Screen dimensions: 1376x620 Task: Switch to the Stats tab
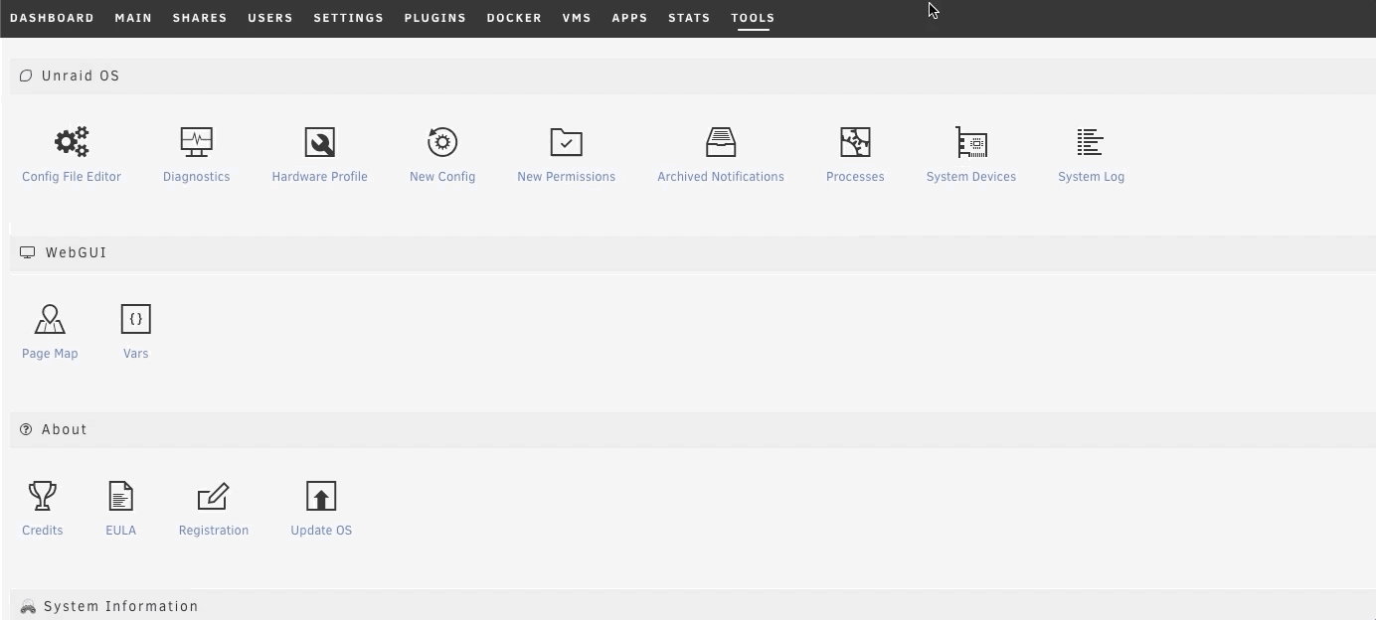click(x=689, y=18)
